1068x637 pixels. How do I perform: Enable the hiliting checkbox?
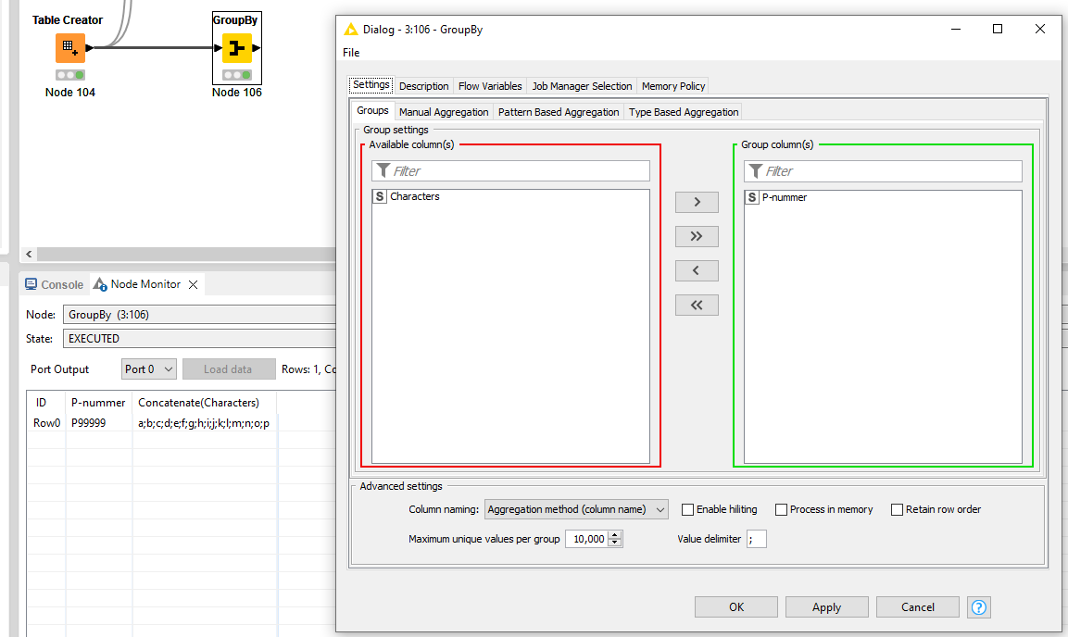point(687,509)
